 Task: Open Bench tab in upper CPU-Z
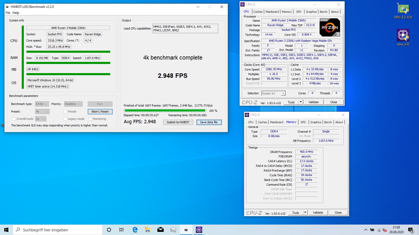324,12
